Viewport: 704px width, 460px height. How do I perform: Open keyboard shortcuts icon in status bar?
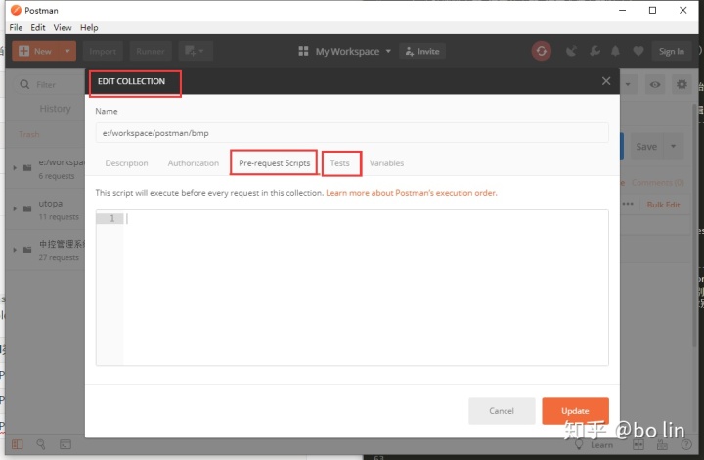click(662, 444)
